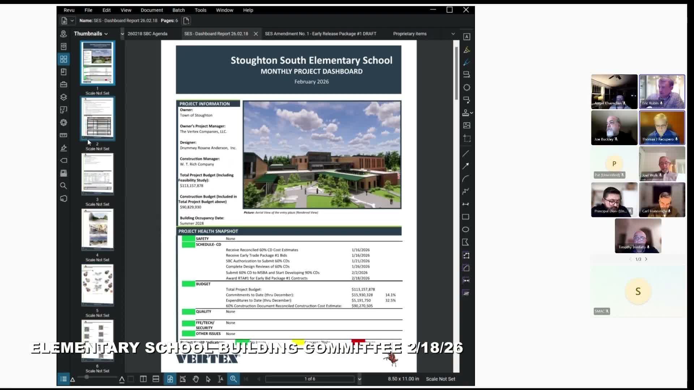This screenshot has height=390, width=694.
Task: Select the Pan hand tool
Action: [x=196, y=379]
